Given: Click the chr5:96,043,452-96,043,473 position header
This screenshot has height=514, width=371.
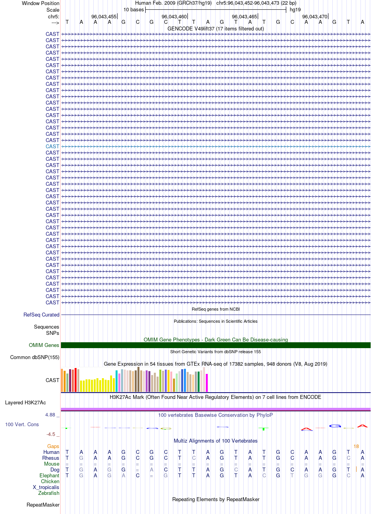Looking at the screenshot, I should point(256,3).
